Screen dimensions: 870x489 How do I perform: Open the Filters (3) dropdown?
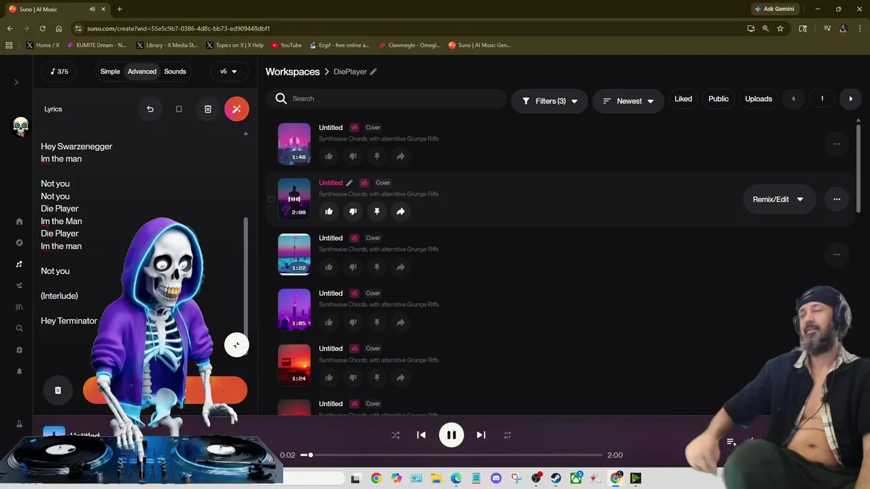coord(549,101)
